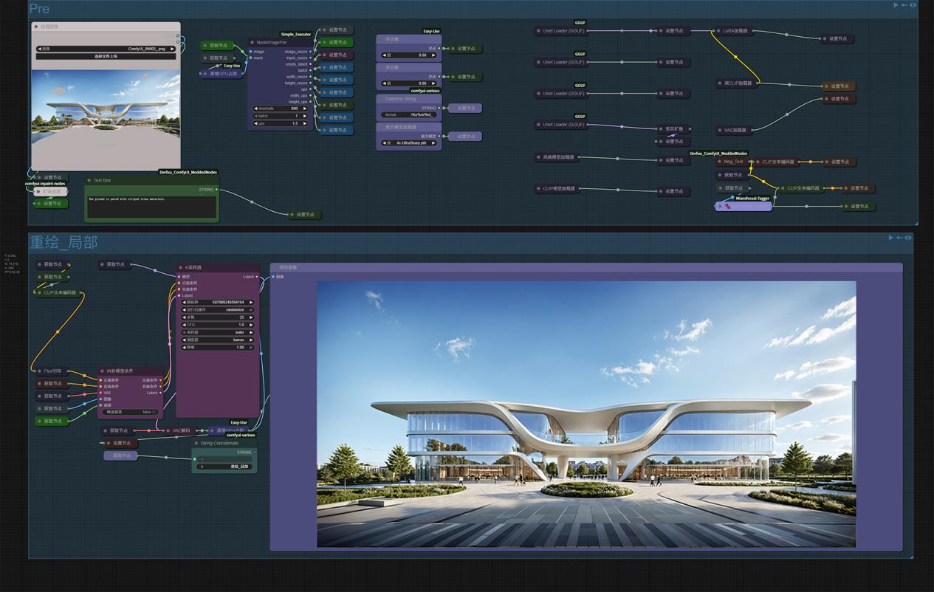
Task: Collapse the K采样器 node via its title dot
Action: tap(181, 268)
